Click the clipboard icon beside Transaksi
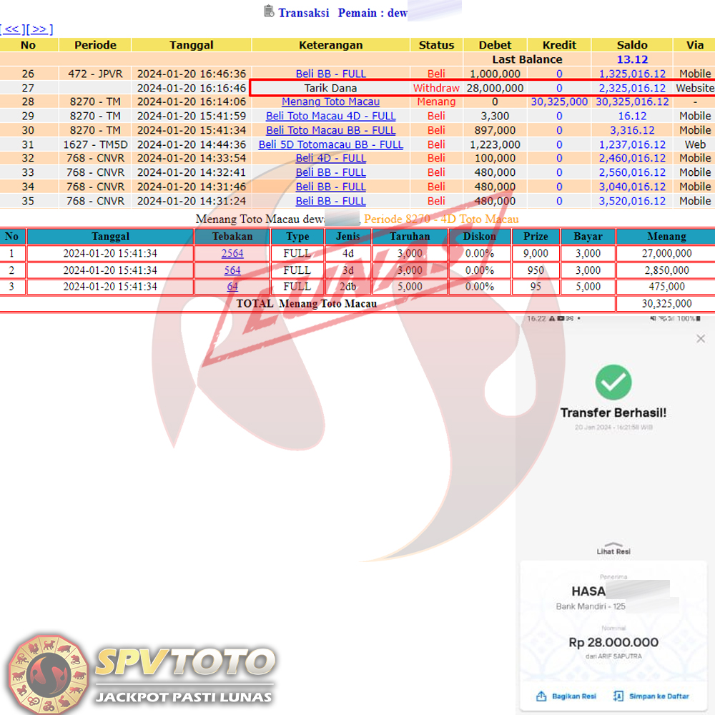Screen dimensions: 715x715 pyautogui.click(x=269, y=11)
